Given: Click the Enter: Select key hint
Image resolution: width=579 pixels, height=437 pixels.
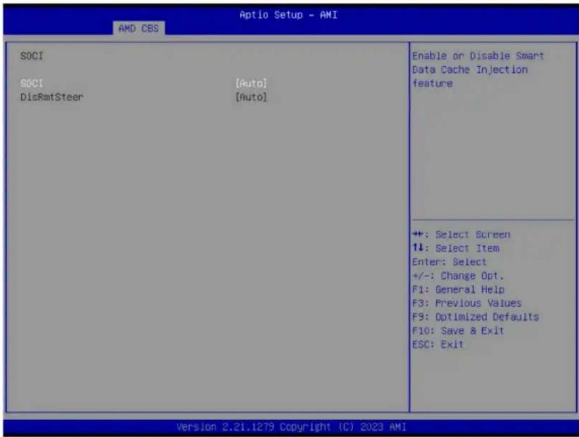Looking at the screenshot, I should click(x=449, y=262).
